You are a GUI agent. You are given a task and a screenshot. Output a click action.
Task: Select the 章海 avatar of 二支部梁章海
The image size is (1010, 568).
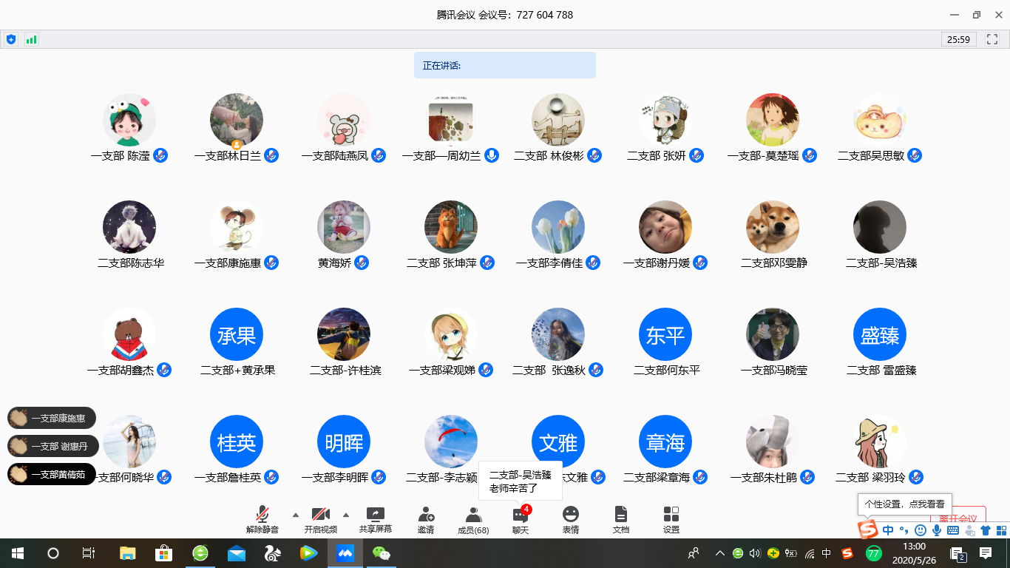(x=665, y=442)
